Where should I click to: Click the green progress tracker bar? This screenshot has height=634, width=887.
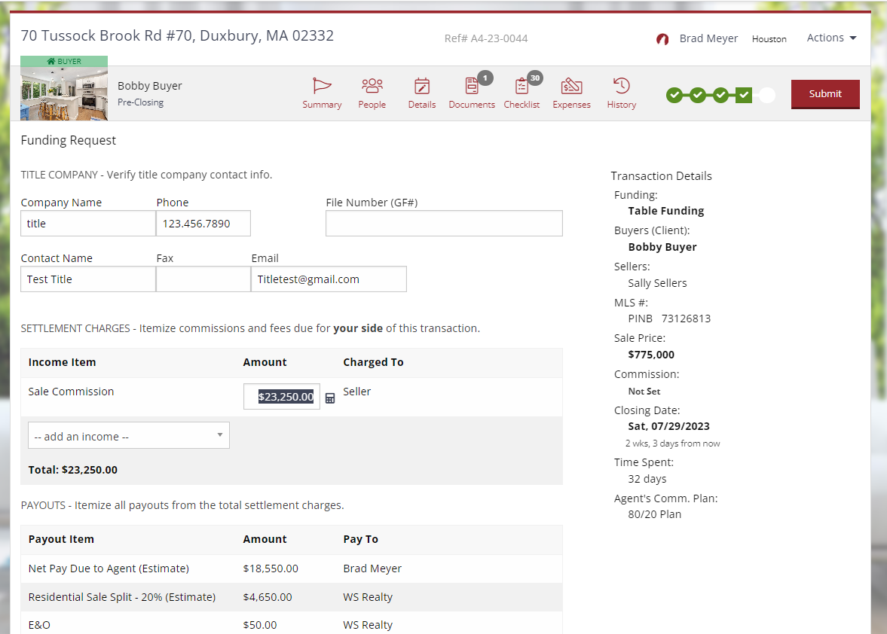708,96
